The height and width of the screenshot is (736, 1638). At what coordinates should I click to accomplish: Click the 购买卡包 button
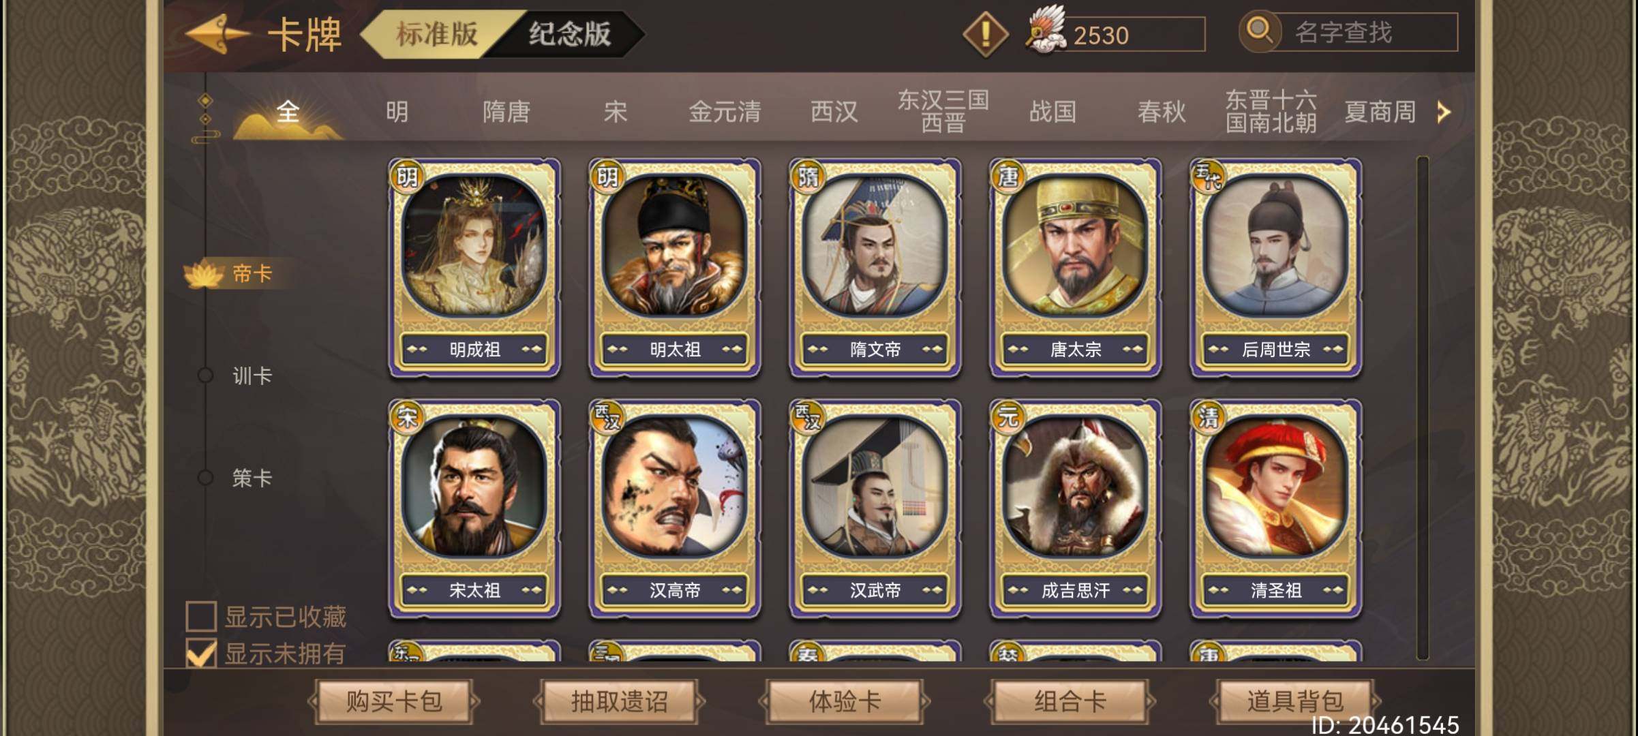(394, 701)
